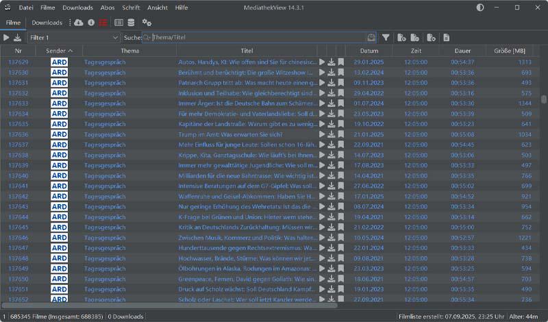Switch to the Downloads tab

47,23
